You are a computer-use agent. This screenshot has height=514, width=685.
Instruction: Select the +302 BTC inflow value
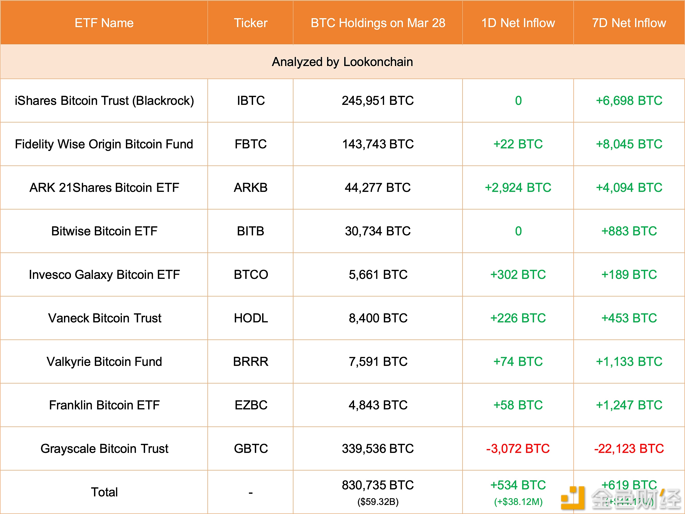(x=518, y=275)
